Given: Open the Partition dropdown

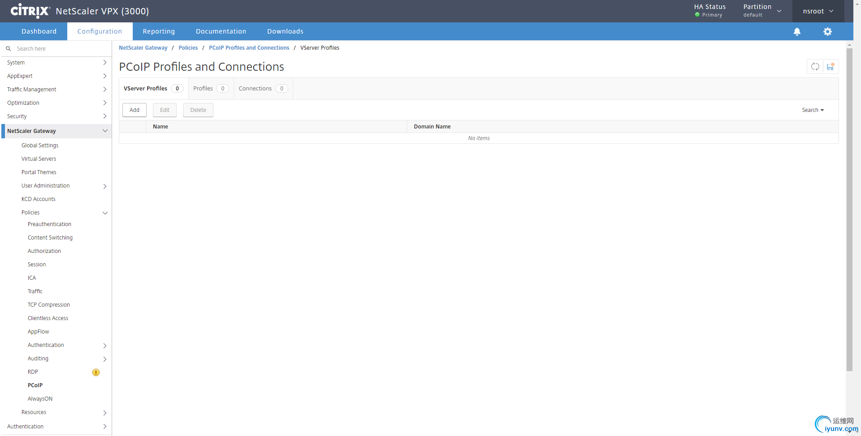Looking at the screenshot, I should point(762,11).
